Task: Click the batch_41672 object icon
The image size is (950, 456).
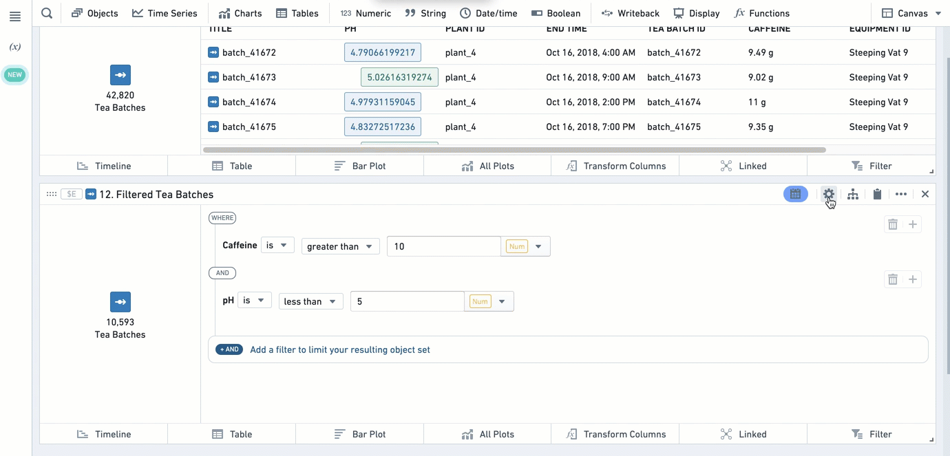Action: pos(213,52)
